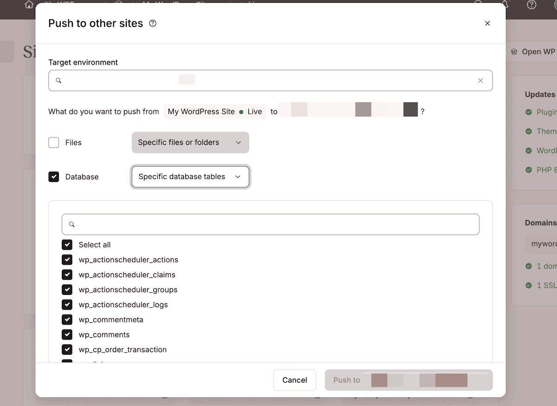Clear the target environment field using the X icon

click(x=480, y=80)
